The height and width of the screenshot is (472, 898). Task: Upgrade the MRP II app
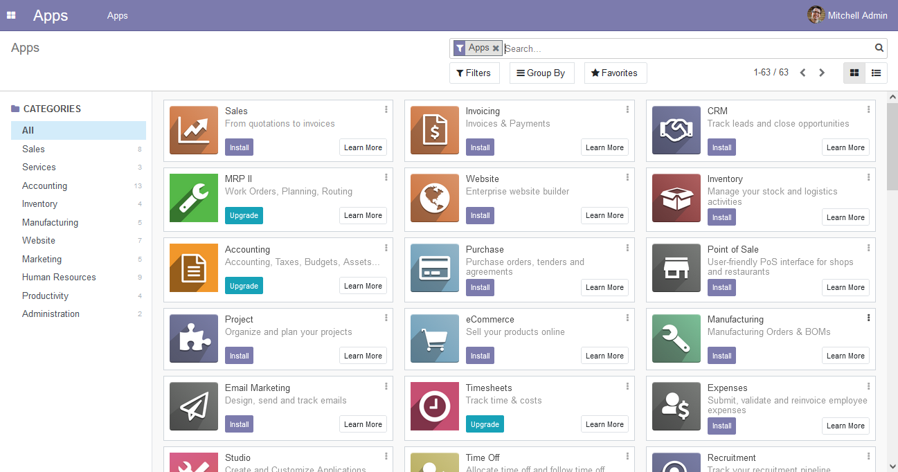click(244, 215)
